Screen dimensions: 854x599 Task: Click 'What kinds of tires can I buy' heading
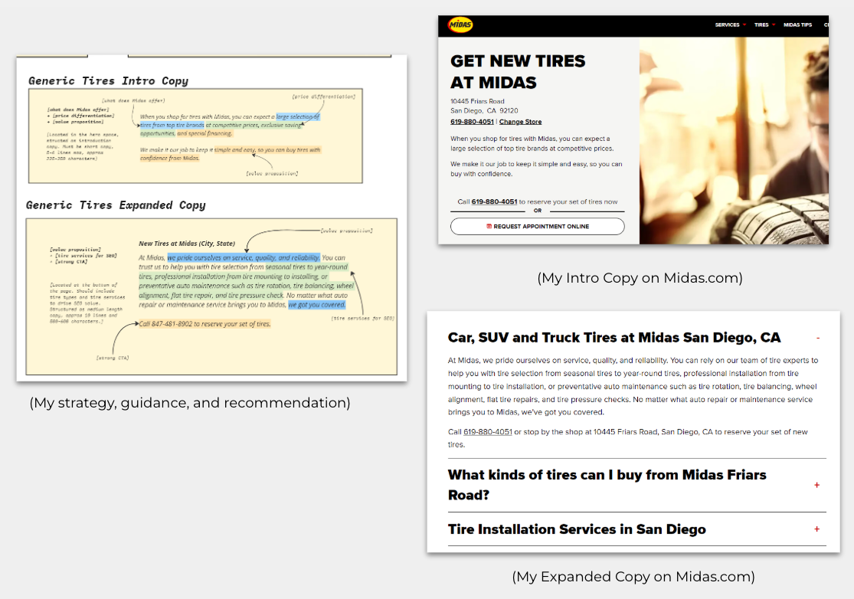point(607,485)
